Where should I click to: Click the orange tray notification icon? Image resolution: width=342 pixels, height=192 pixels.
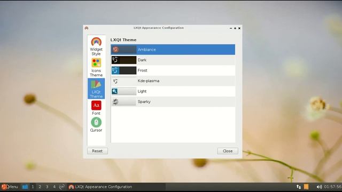point(306,187)
